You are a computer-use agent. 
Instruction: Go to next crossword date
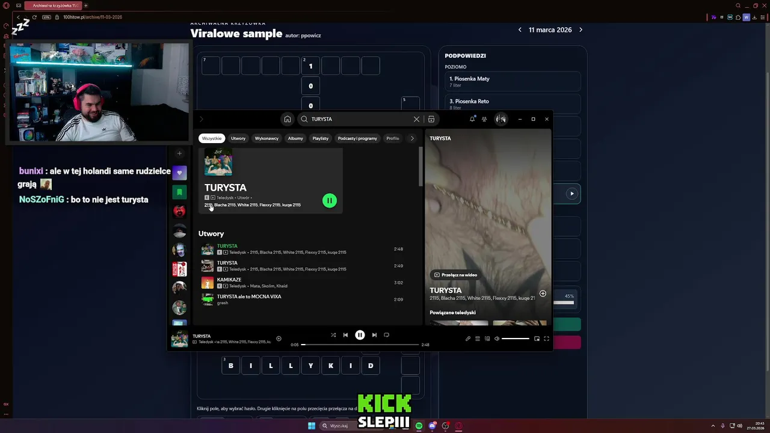point(581,29)
